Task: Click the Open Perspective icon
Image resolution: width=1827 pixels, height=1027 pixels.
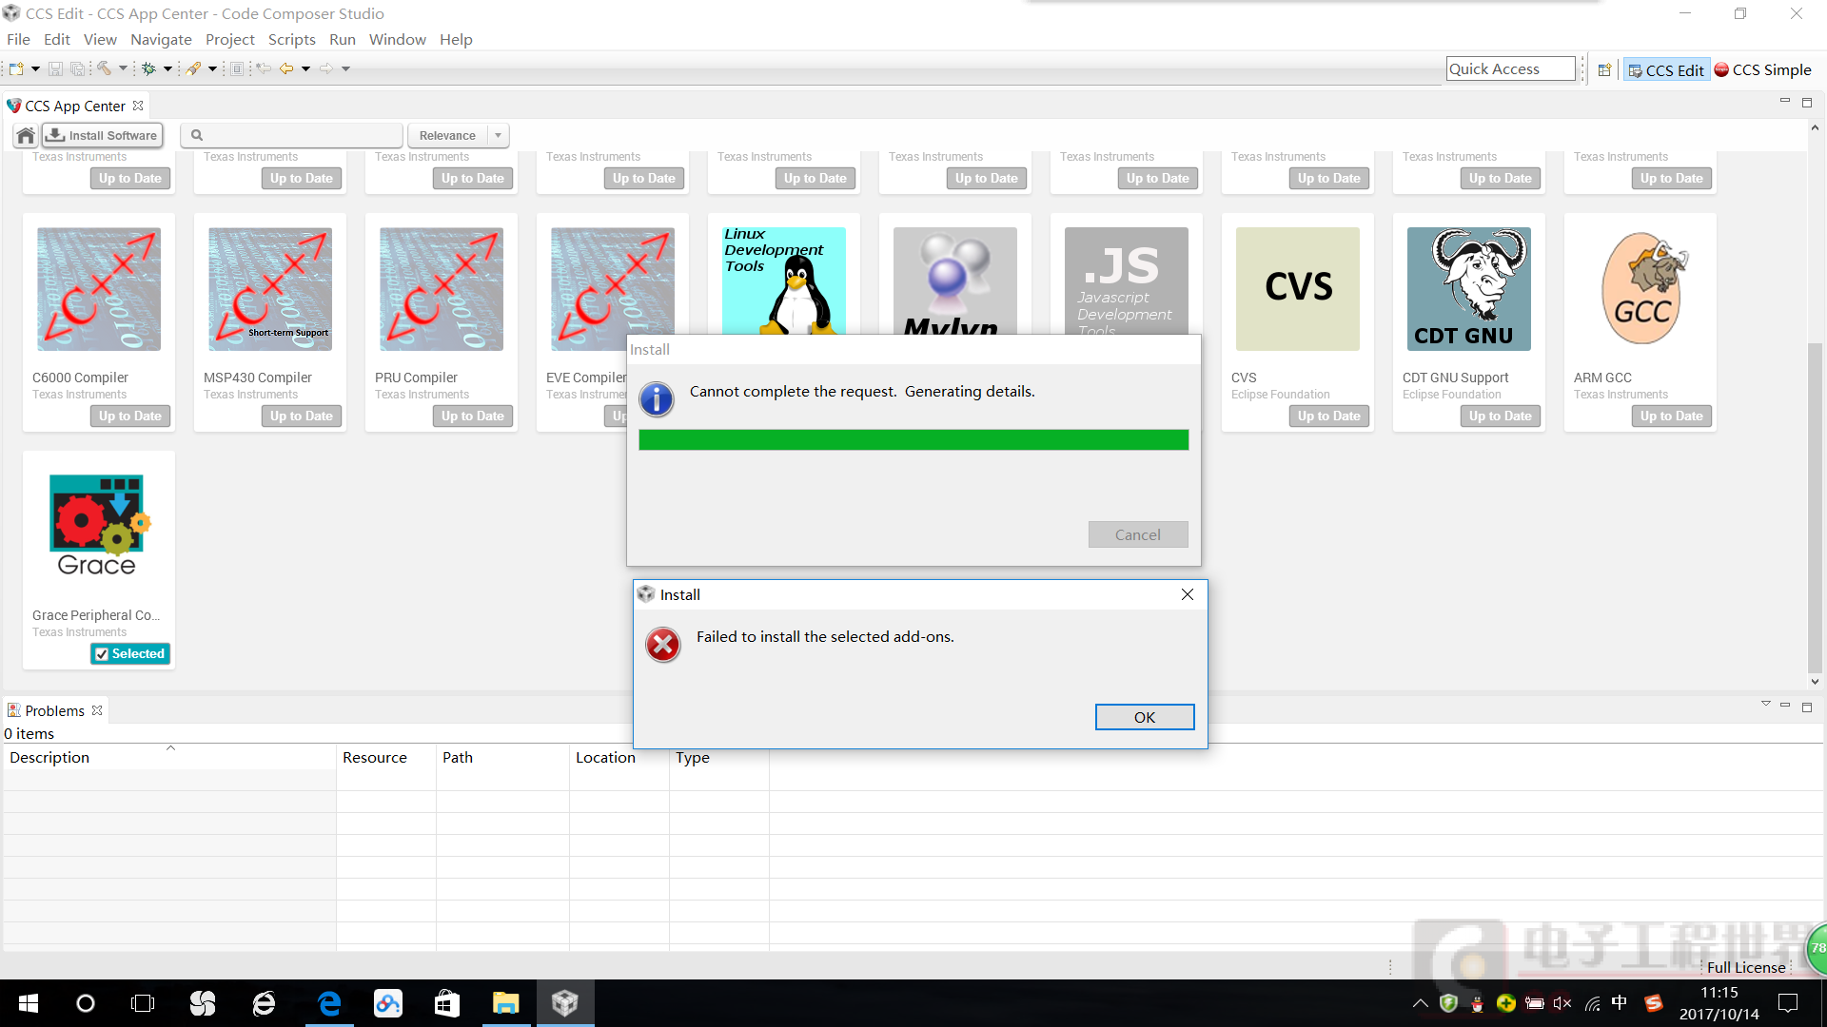Action: 1604,69
